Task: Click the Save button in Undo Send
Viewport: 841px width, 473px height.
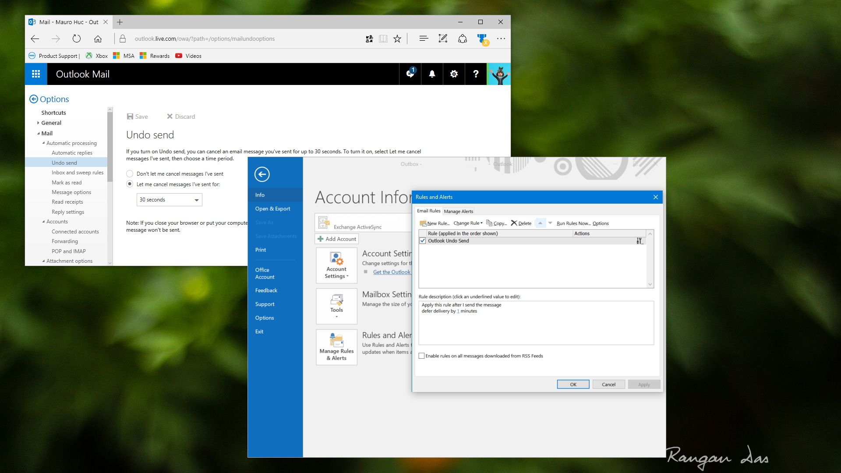Action: 137,116
